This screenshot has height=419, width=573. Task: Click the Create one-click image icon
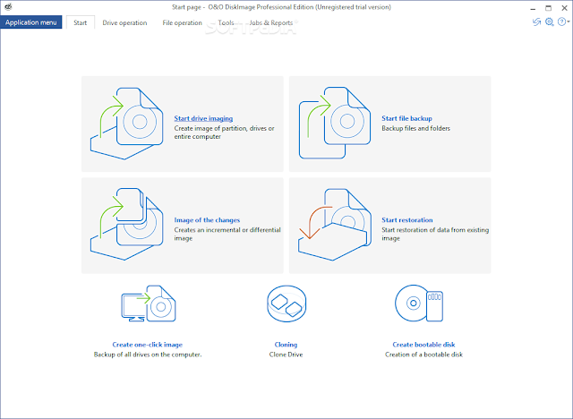(148, 308)
